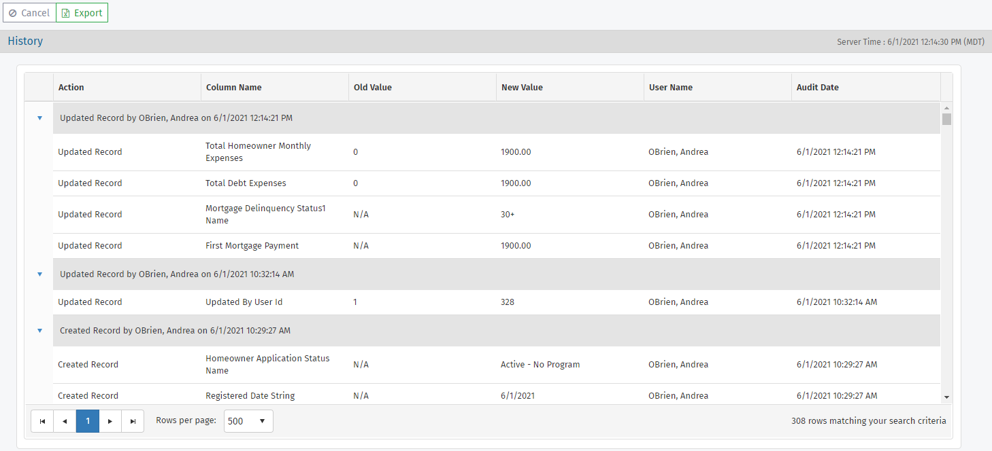992x451 pixels.
Task: Go to the previous page
Action: (x=65, y=421)
